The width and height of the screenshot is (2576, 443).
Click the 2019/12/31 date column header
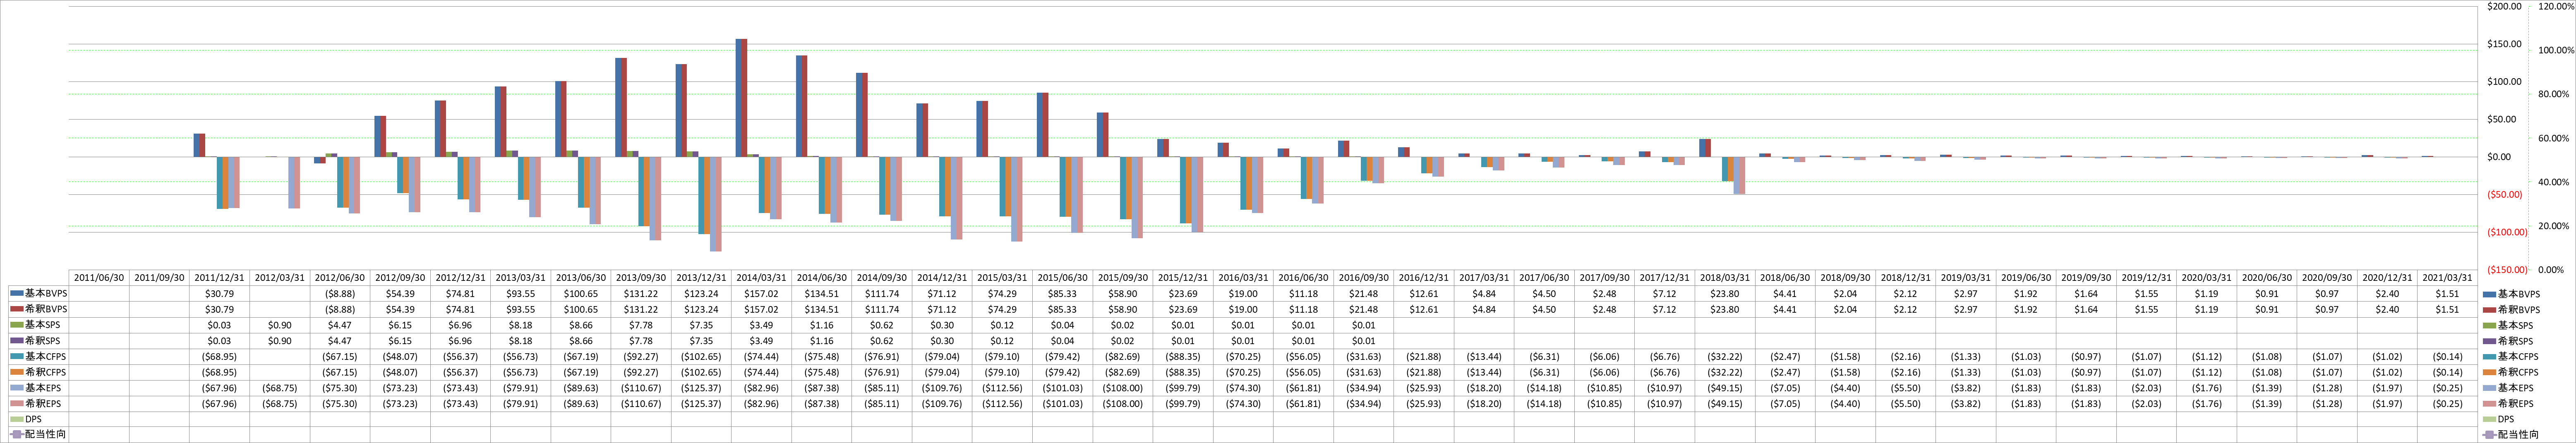2147,278
